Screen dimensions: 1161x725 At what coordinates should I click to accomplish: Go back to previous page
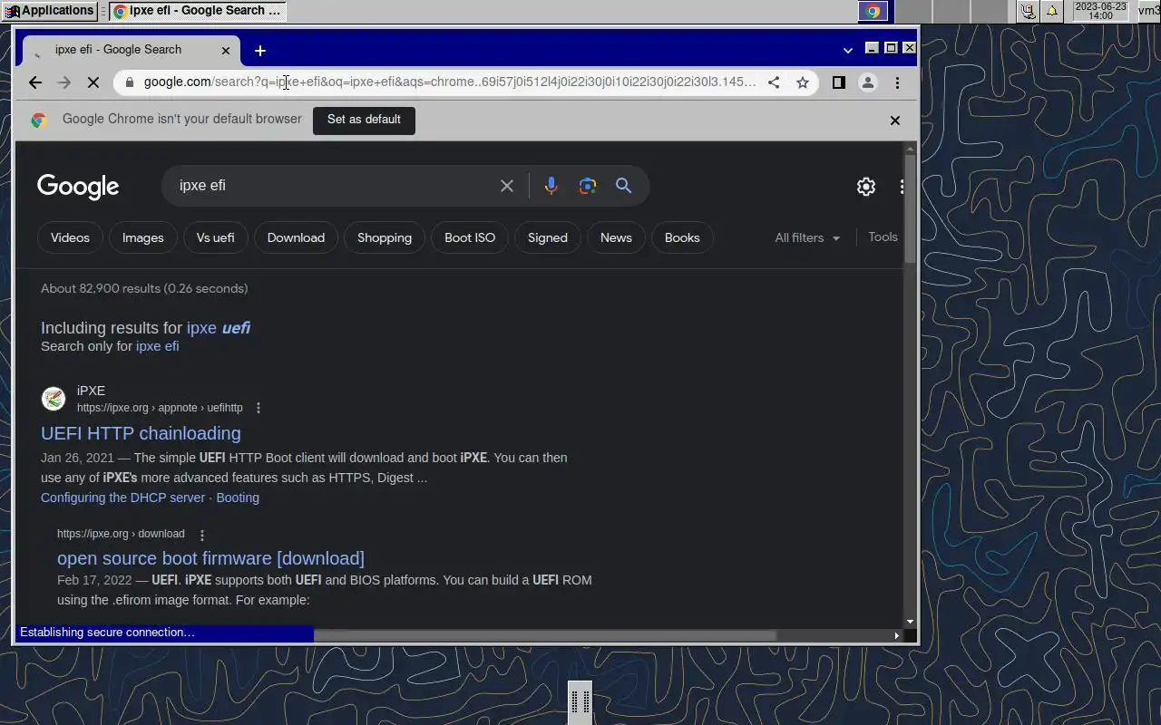pyautogui.click(x=34, y=82)
